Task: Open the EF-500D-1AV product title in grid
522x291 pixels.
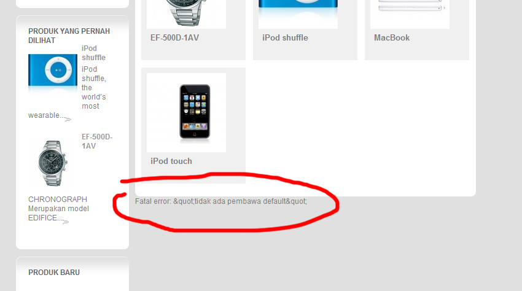Action: 174,37
